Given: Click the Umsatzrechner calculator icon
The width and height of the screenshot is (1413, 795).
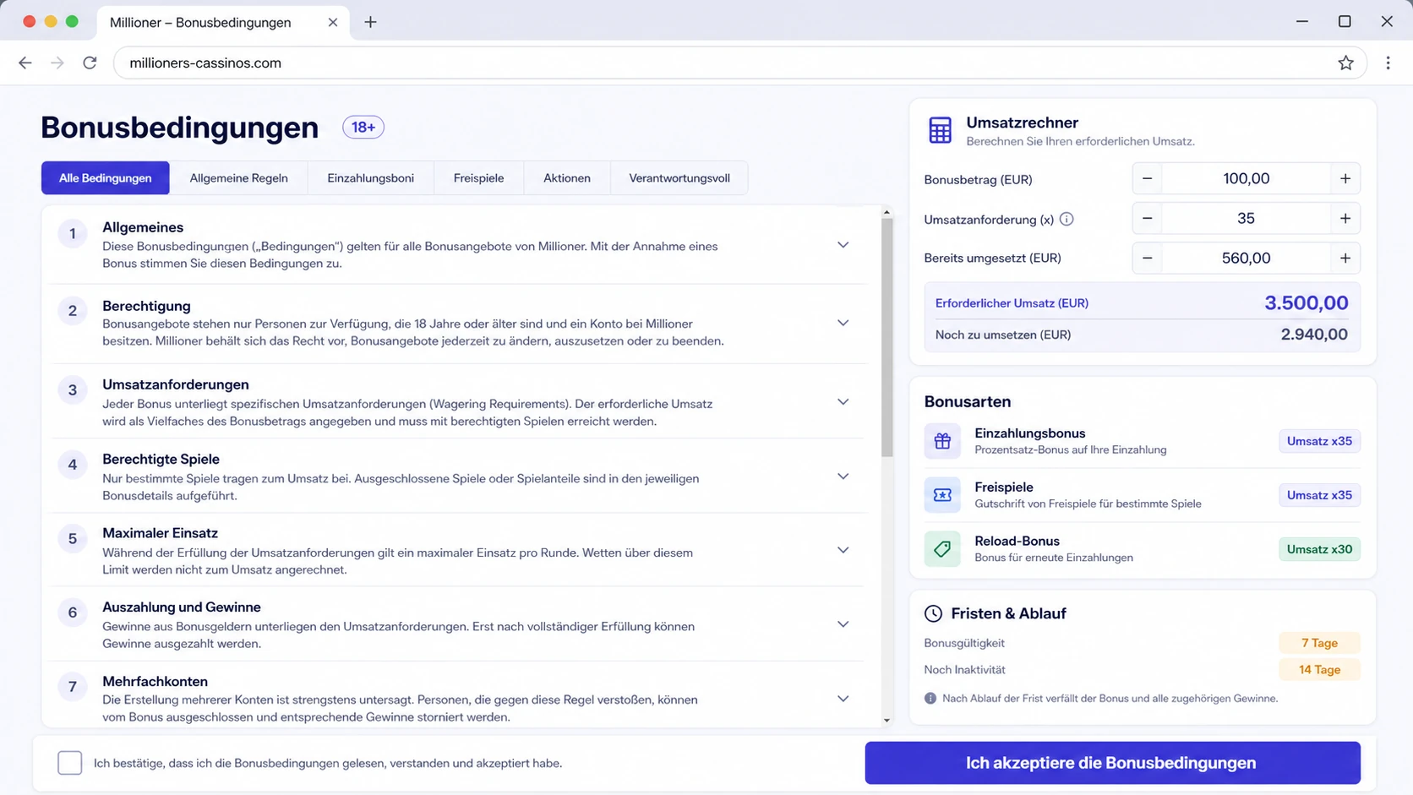Looking at the screenshot, I should 940,130.
